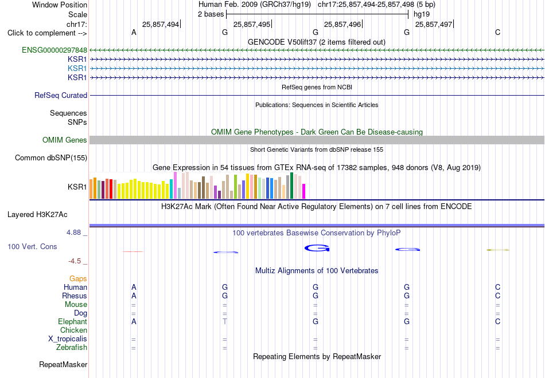Viewport: 545px width, 378px height.
Task: Click the gray OMIM Genes bar
Action: (x=317, y=140)
